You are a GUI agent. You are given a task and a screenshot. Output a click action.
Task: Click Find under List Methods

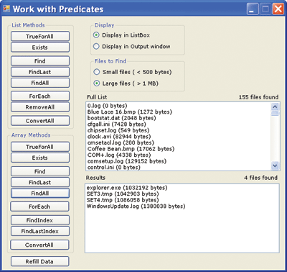pyautogui.click(x=40, y=61)
